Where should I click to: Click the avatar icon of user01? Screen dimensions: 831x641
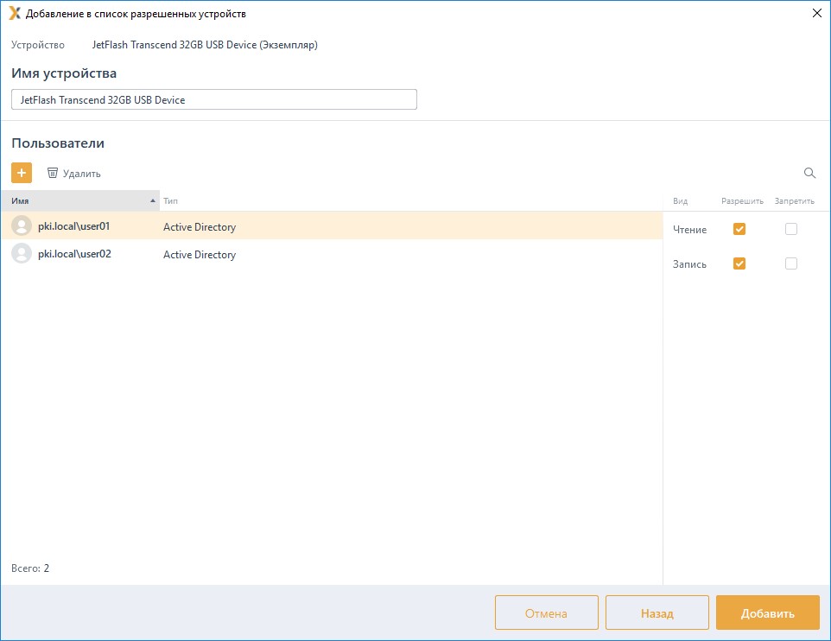pos(22,226)
